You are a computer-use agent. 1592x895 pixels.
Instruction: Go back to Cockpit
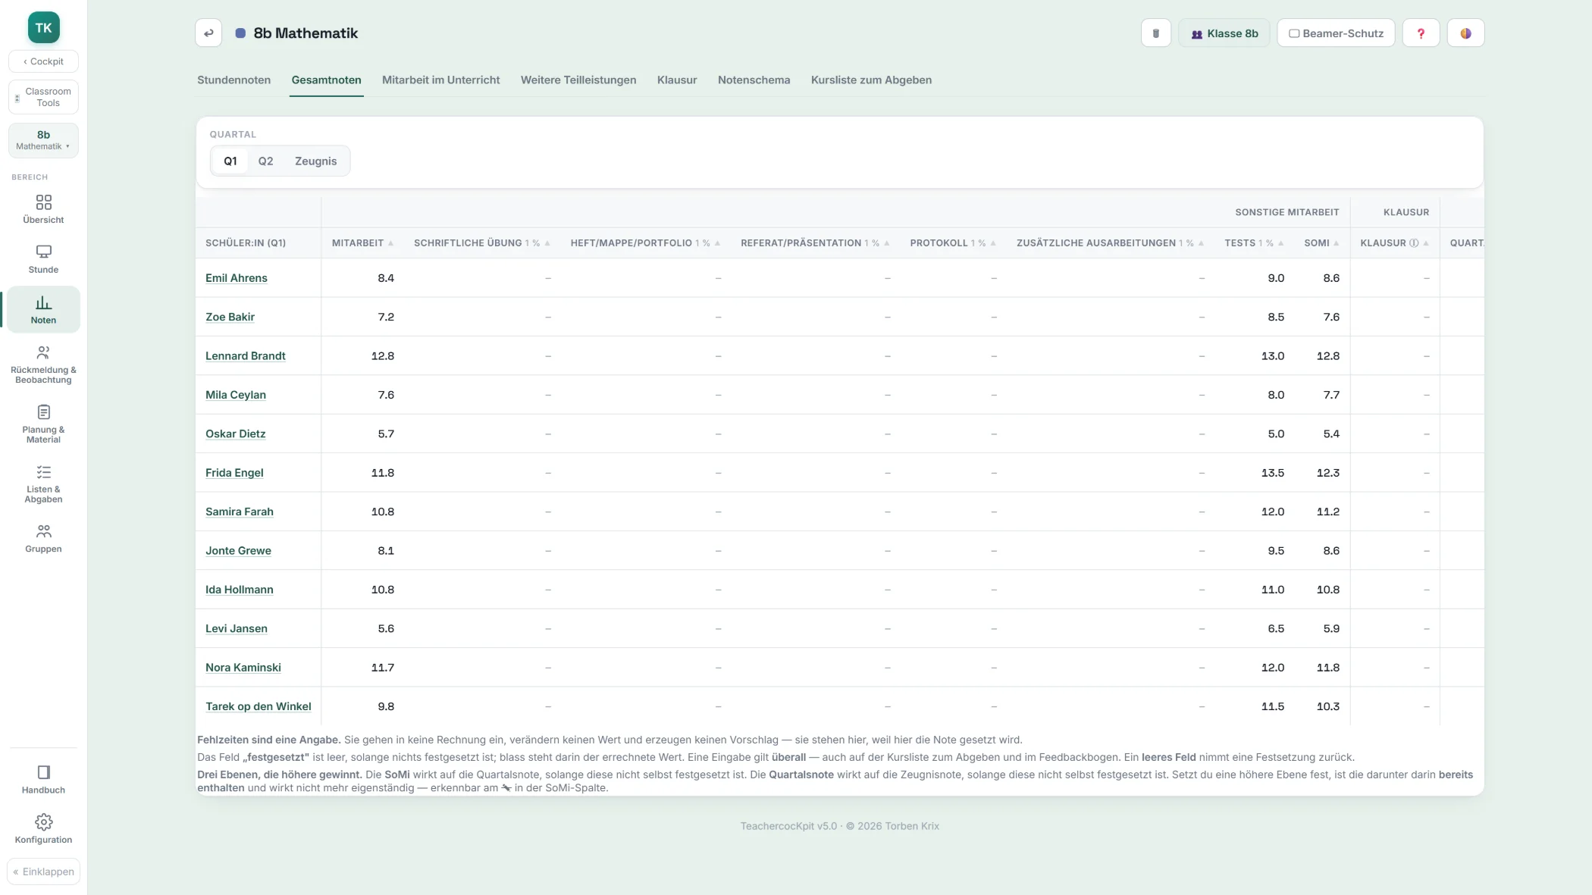click(43, 61)
